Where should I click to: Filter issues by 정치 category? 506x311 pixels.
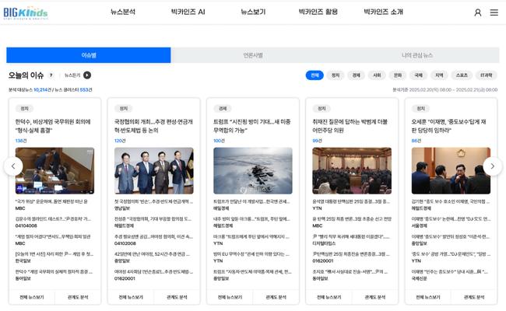(x=336, y=75)
